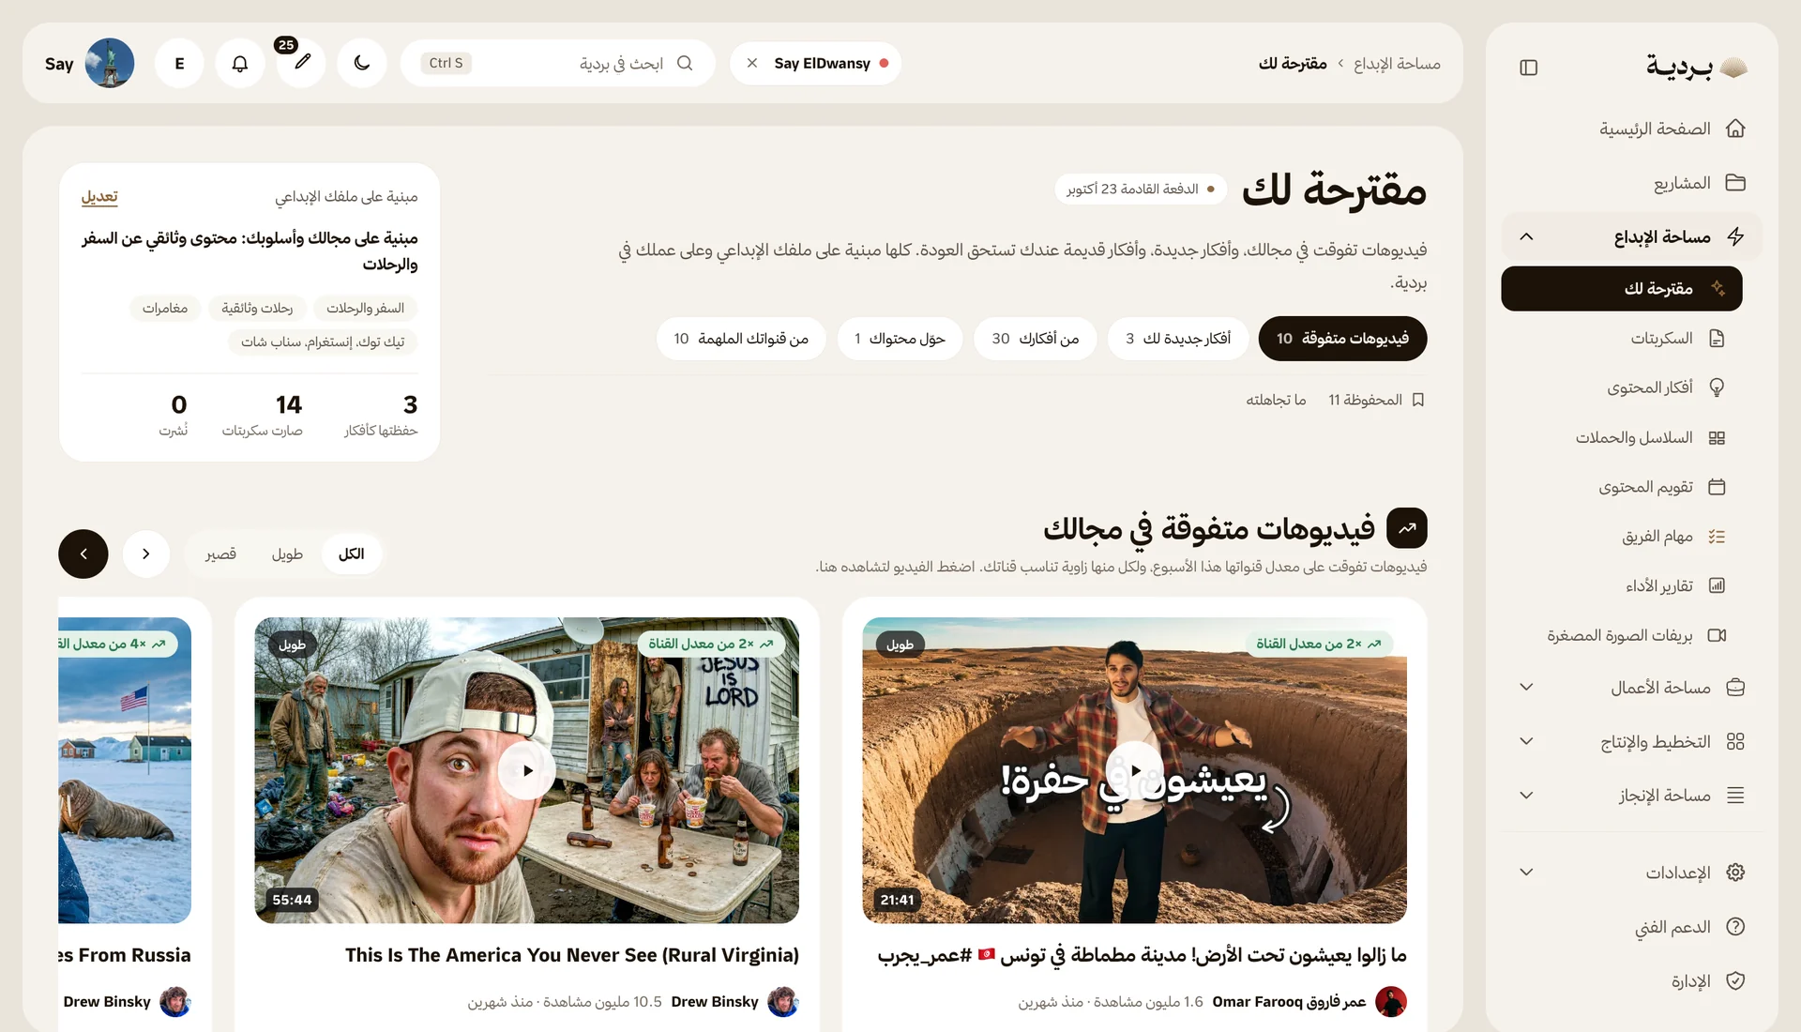The height and width of the screenshot is (1032, 1801).
Task: Click مساحة الإبداع breadcrumb link
Action: (x=1397, y=64)
